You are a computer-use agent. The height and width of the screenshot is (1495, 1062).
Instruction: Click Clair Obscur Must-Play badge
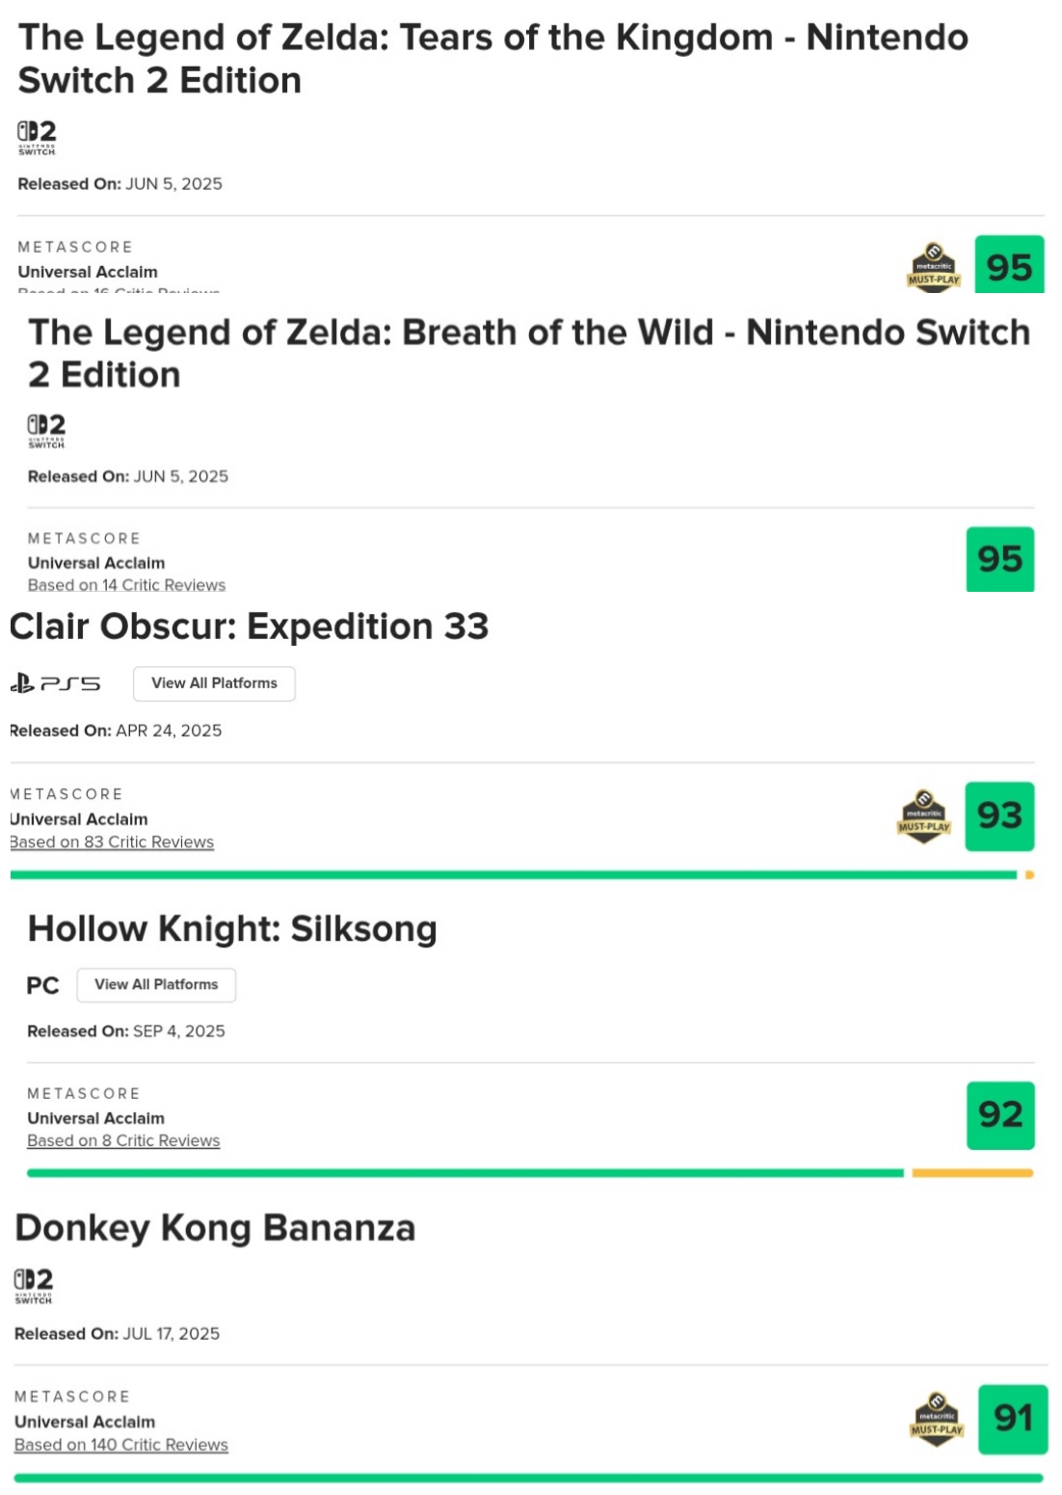[x=923, y=816]
